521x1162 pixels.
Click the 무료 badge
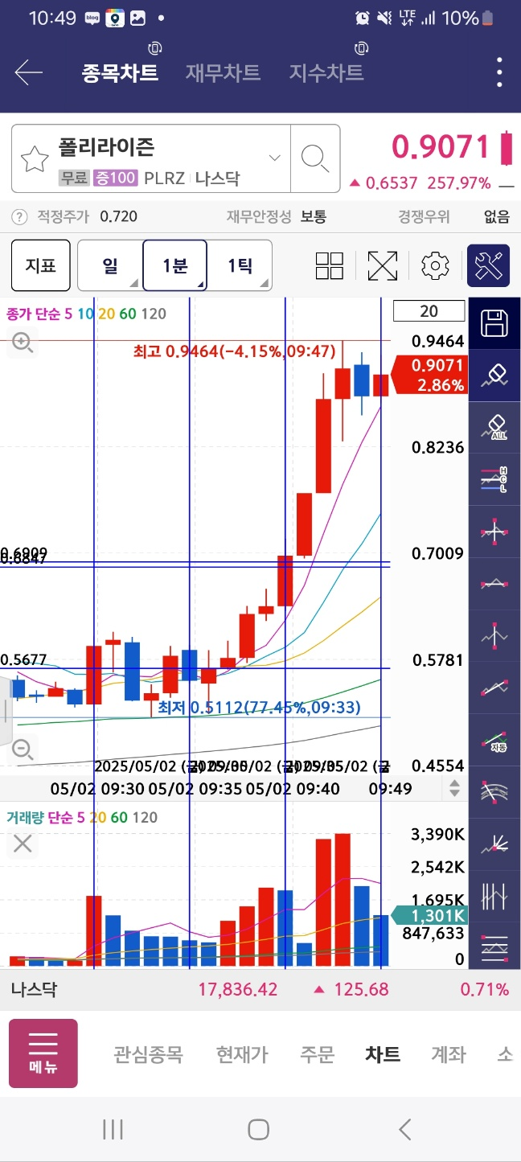click(74, 179)
